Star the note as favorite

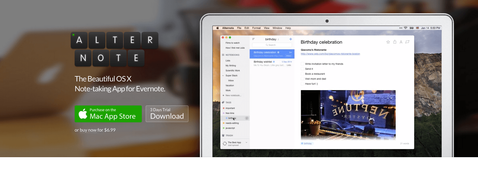(388, 42)
